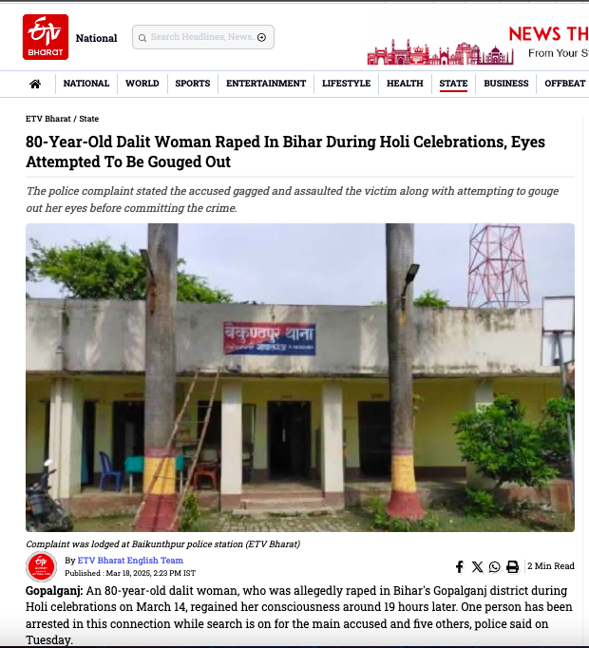Click the ETV Bharat author avatar

pyautogui.click(x=41, y=566)
